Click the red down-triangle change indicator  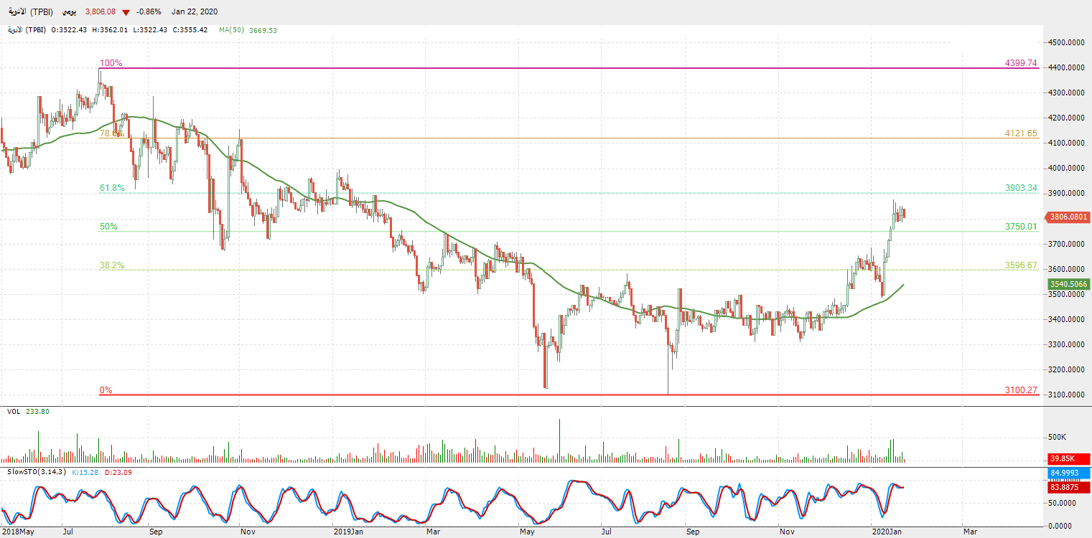coord(126,12)
